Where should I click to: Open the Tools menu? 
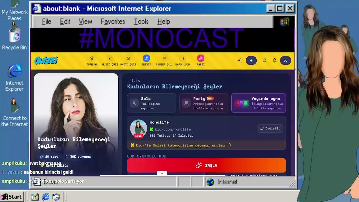tap(141, 22)
